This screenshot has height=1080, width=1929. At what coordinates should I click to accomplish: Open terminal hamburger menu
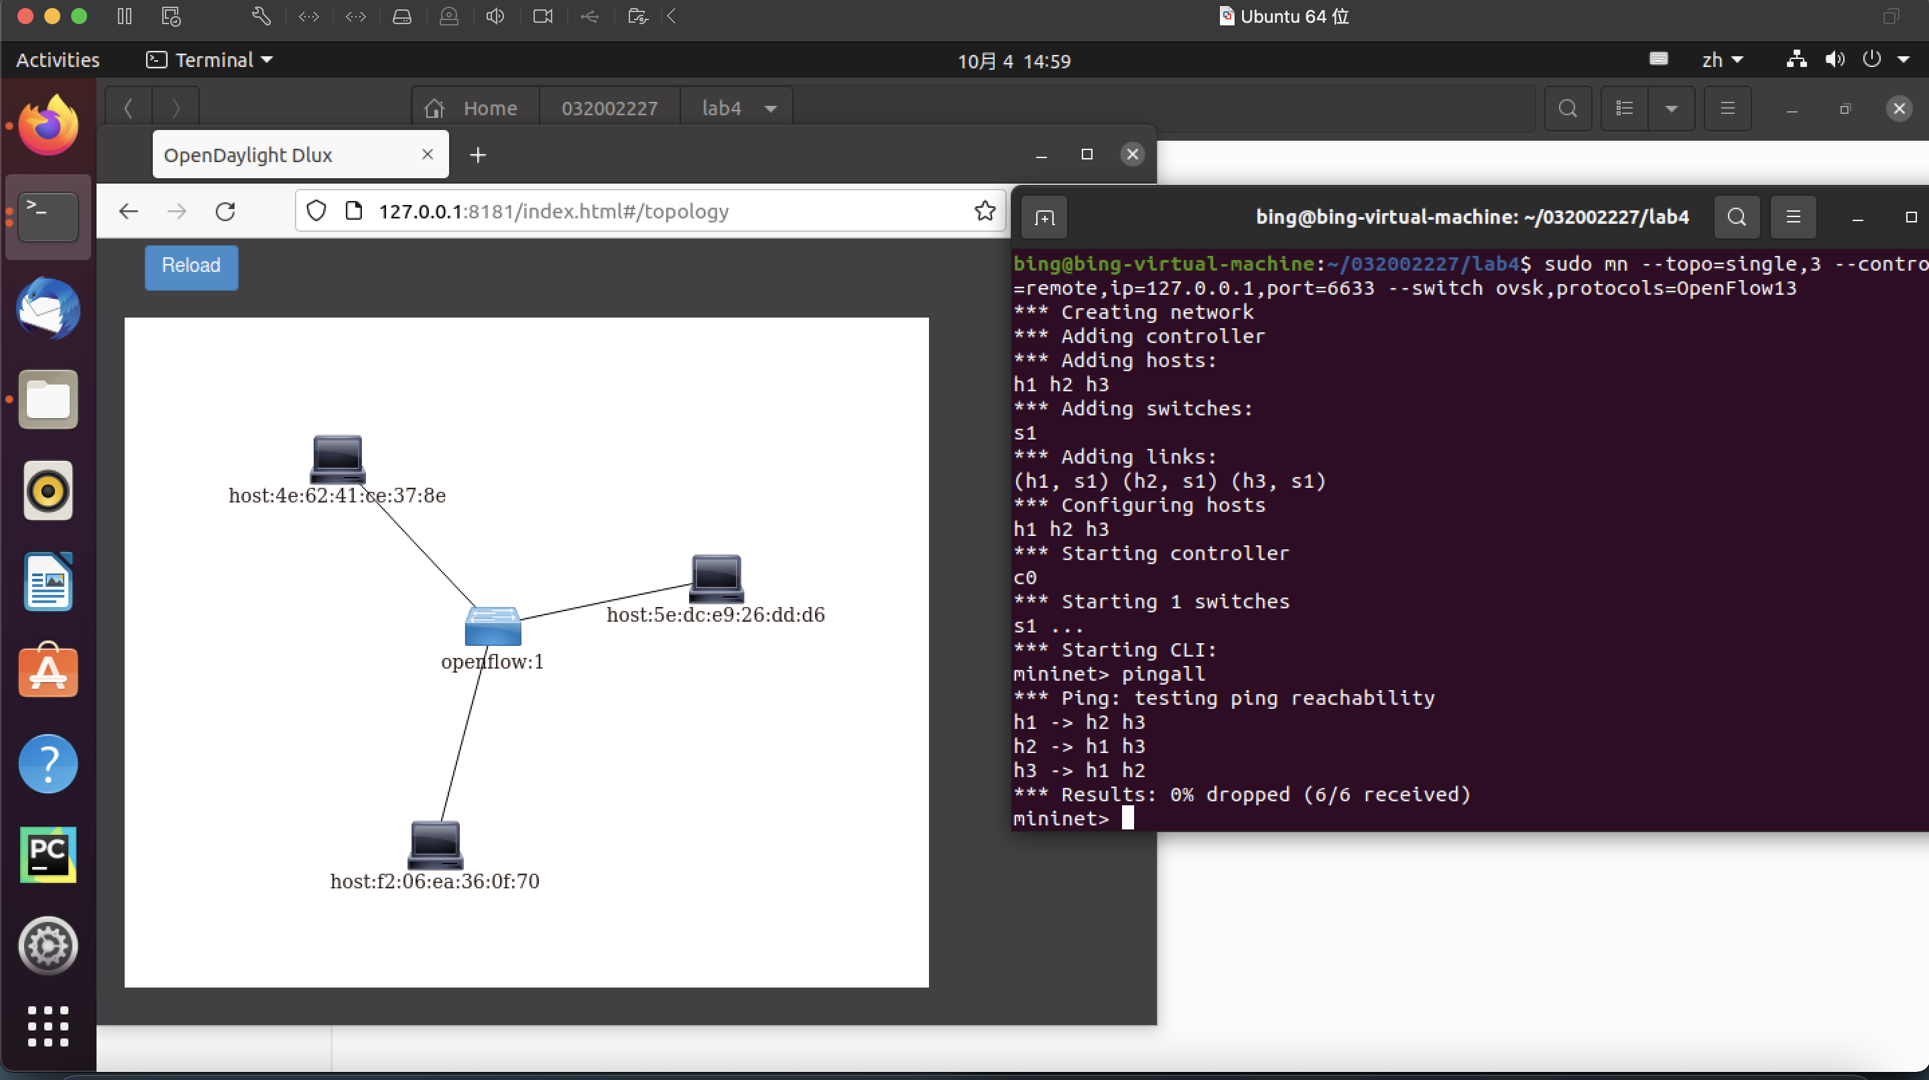[1793, 217]
